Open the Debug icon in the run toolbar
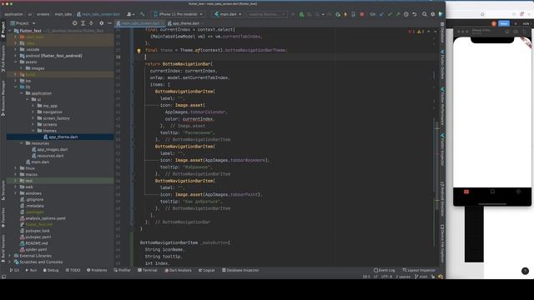The image size is (534, 300). 301,14
